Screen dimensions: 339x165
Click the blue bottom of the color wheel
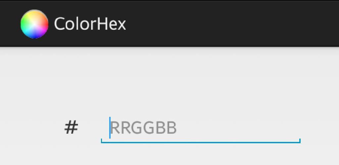coord(34,36)
